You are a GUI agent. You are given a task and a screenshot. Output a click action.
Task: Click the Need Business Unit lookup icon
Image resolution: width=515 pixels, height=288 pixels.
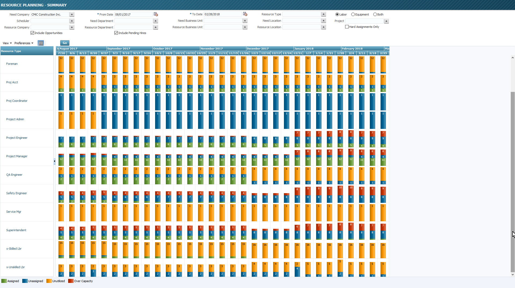point(245,21)
